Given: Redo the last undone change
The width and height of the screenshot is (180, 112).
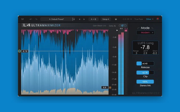Looking at the screenshot, I should tap(36, 19).
